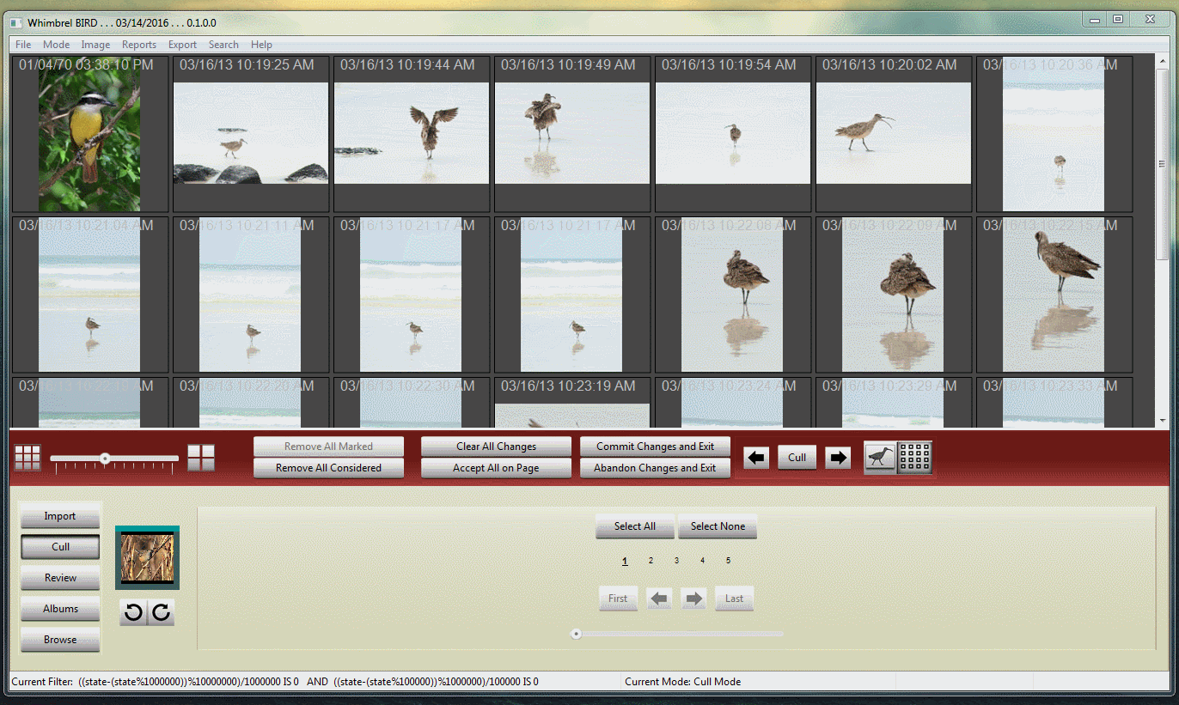
Task: Go to page 2
Action: 651,561
